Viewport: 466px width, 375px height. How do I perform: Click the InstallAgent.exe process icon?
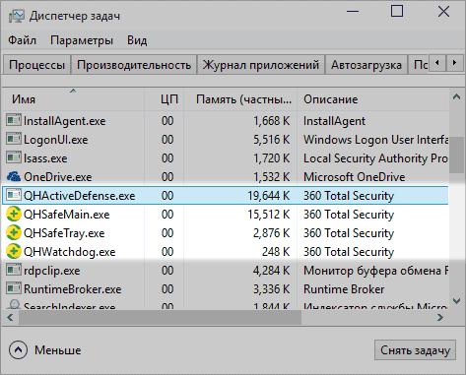pos(14,120)
